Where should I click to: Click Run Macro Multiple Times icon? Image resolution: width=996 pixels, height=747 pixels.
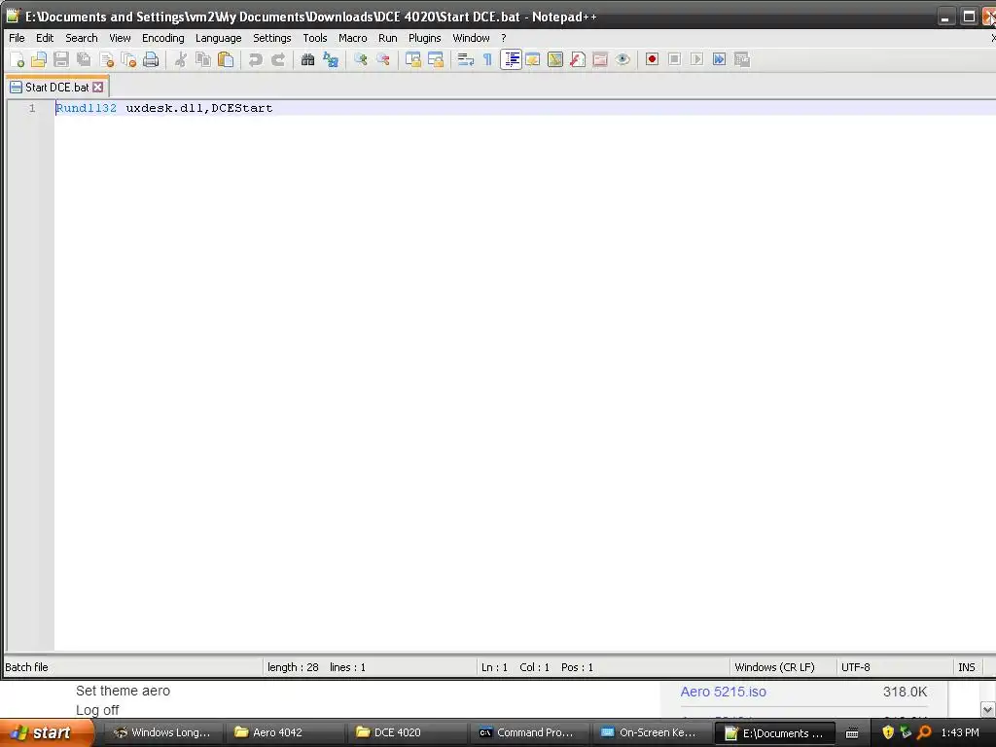719,59
